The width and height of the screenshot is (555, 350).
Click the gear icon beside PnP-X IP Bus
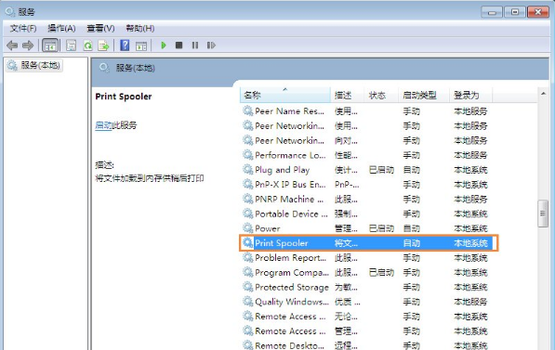pyautogui.click(x=248, y=184)
